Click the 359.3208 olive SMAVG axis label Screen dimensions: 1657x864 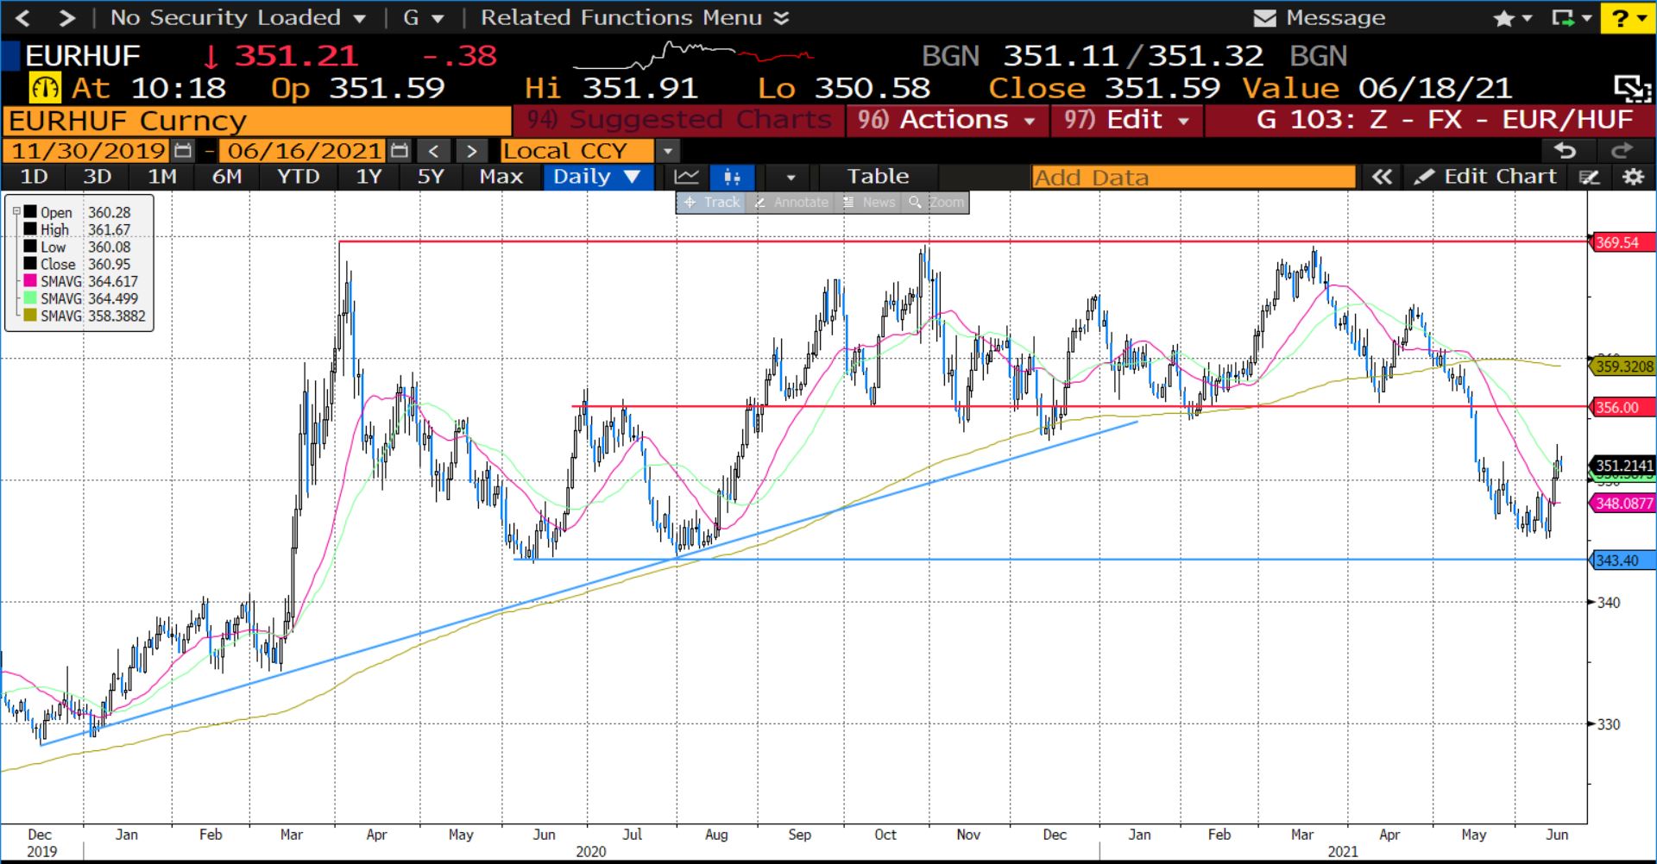click(x=1622, y=366)
